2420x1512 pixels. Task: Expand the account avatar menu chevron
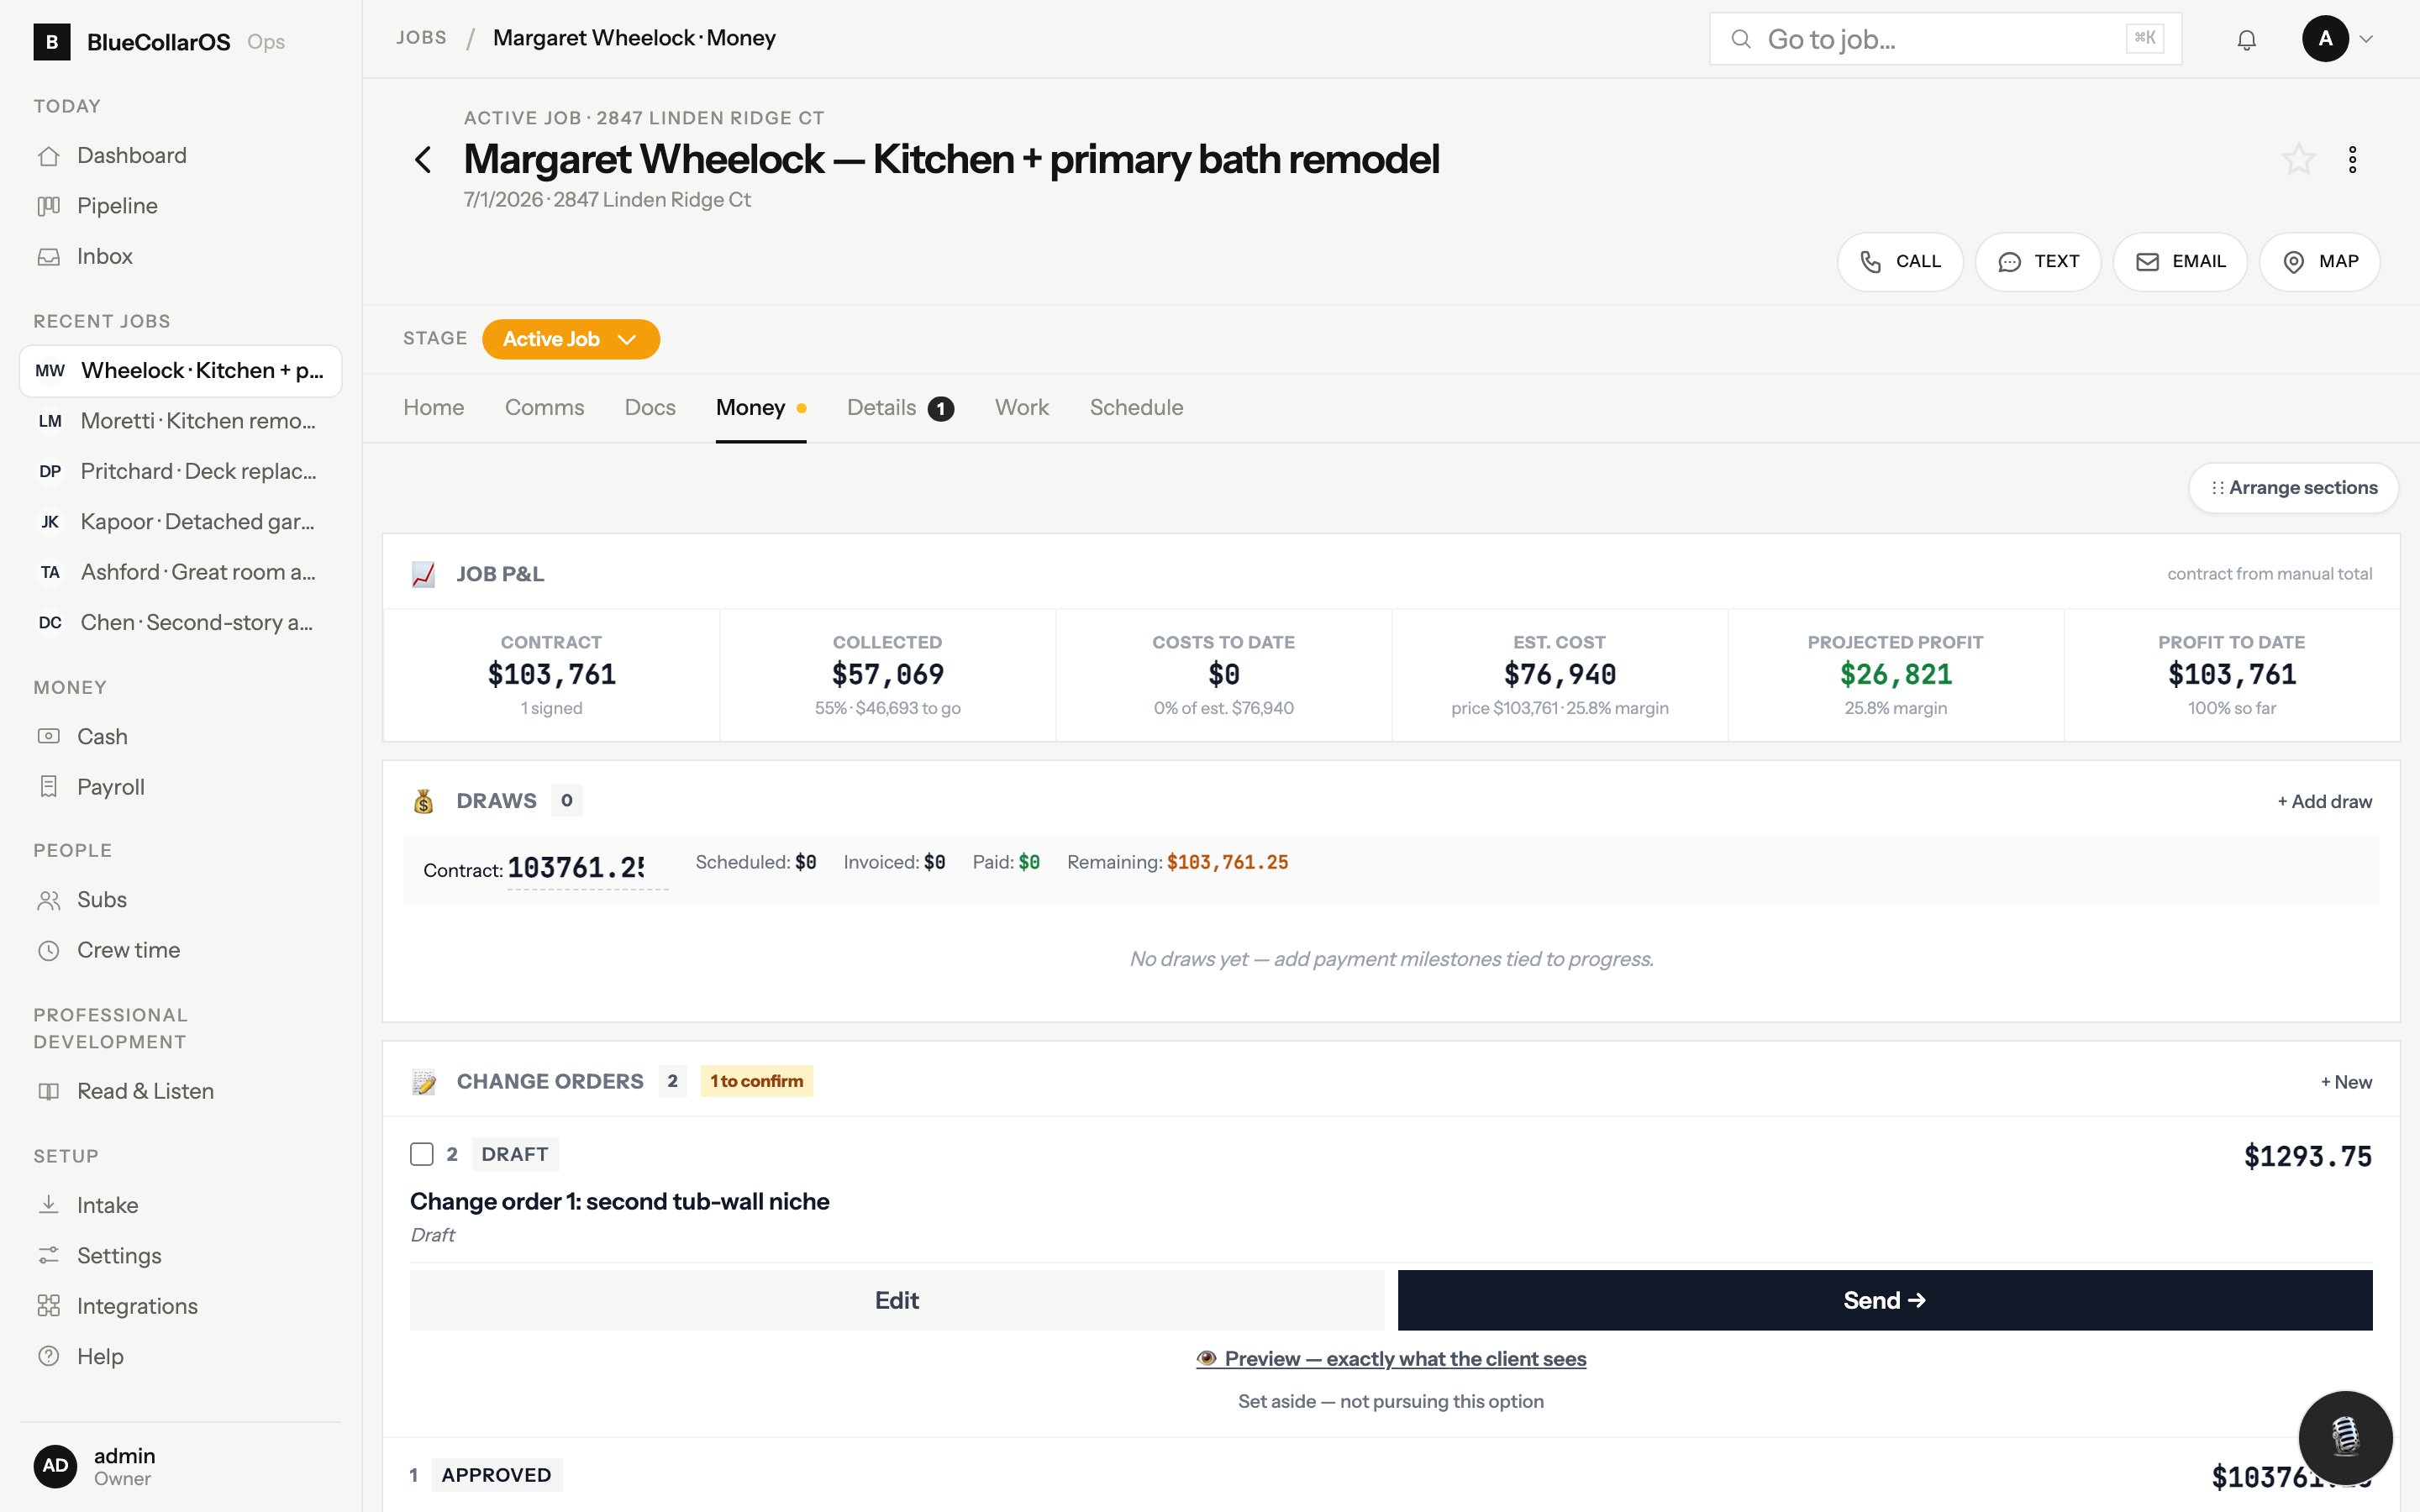[x=2366, y=39]
